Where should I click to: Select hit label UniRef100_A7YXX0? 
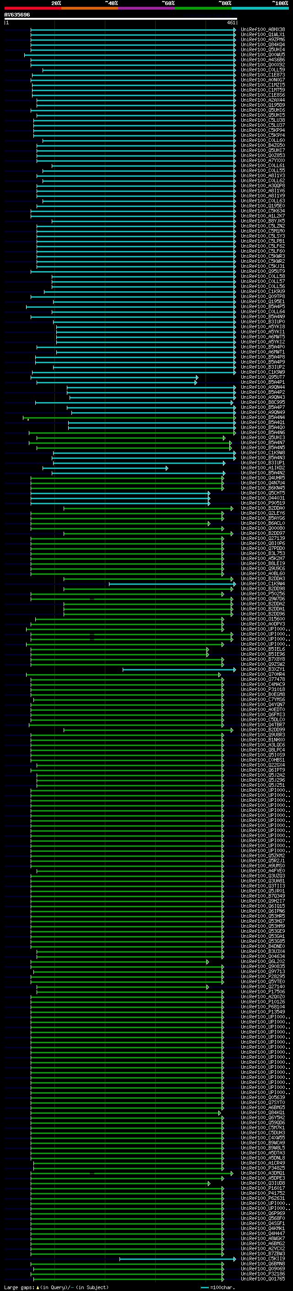(x=263, y=160)
